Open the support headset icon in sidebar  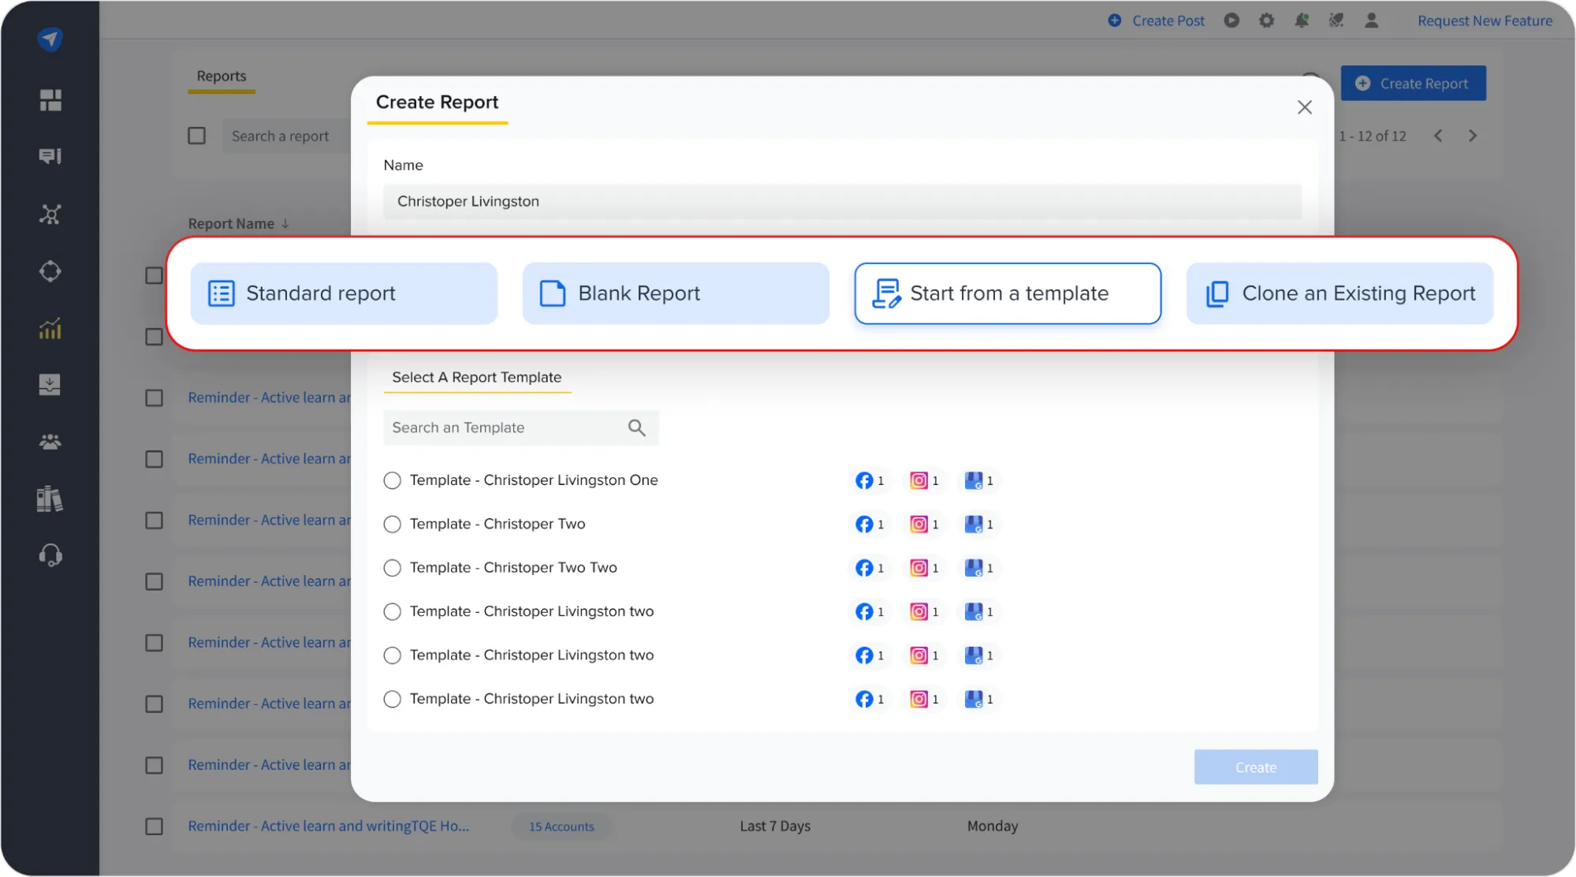50,555
